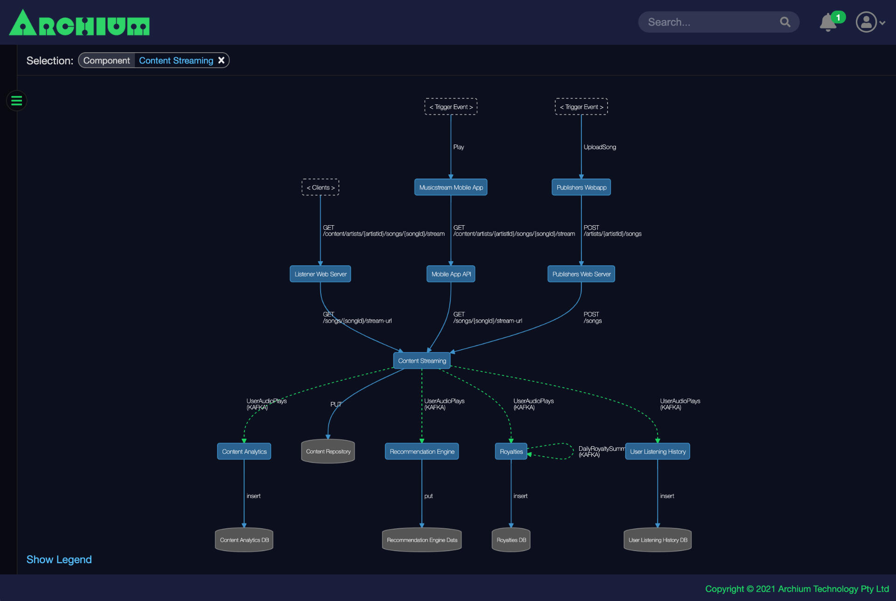Click the Royalties DB database node

511,539
